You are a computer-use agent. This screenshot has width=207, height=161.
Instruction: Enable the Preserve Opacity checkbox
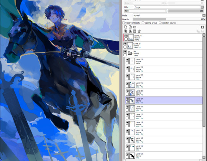tap(123, 23)
